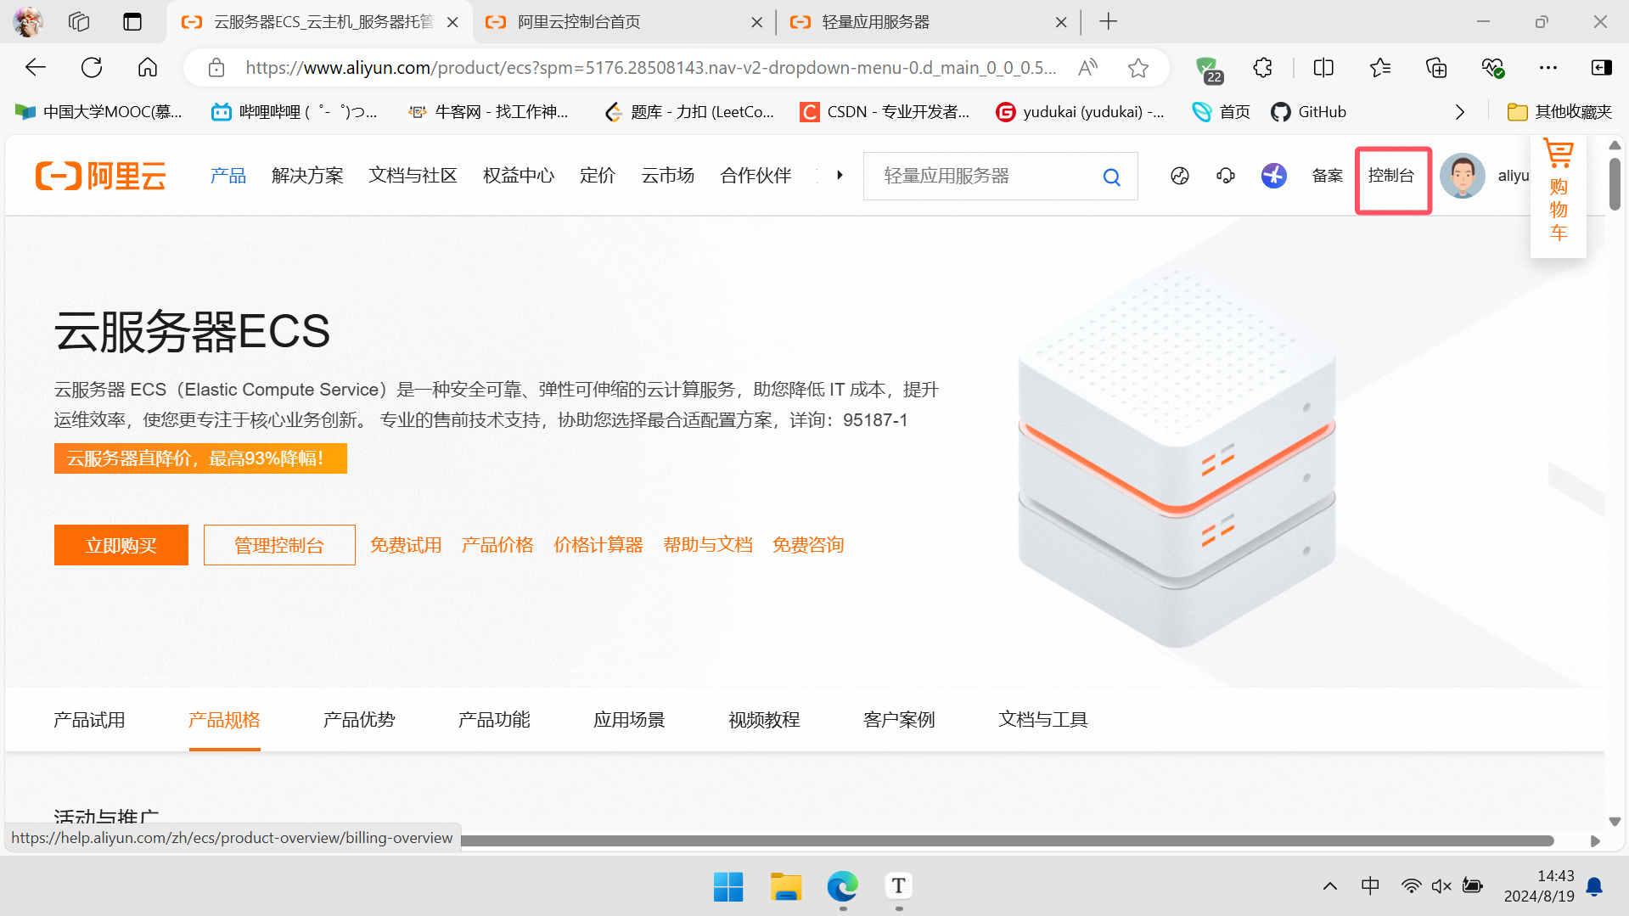This screenshot has height=916, width=1629.
Task: Select the 文档与工具 section tab
Action: pyautogui.click(x=1043, y=720)
